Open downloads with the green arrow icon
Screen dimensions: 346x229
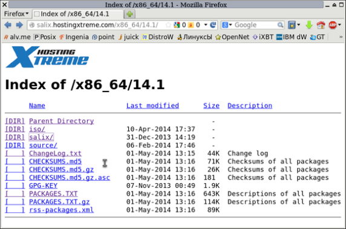tap(309, 25)
